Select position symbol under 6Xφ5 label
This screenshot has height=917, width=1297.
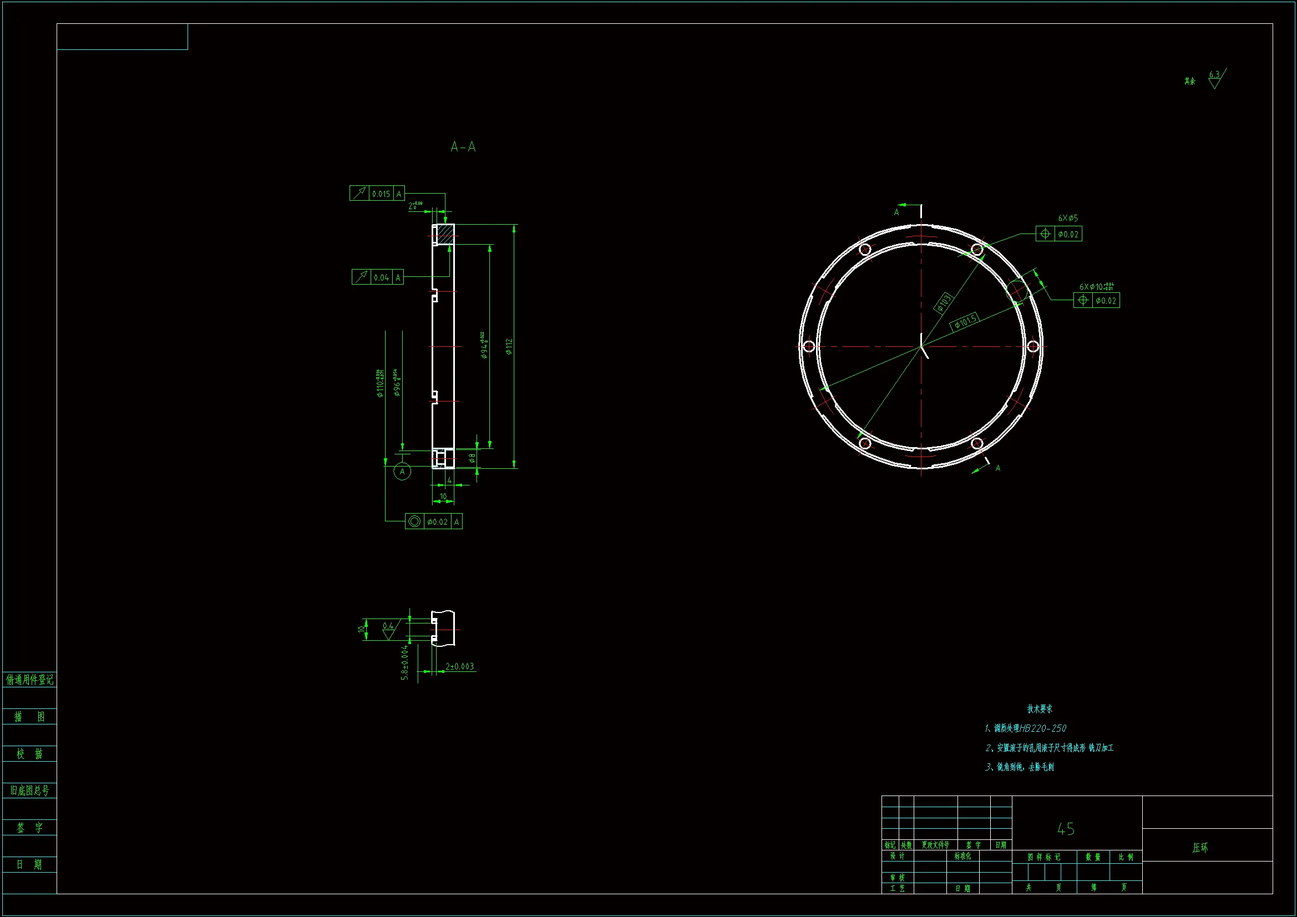(x=1045, y=234)
